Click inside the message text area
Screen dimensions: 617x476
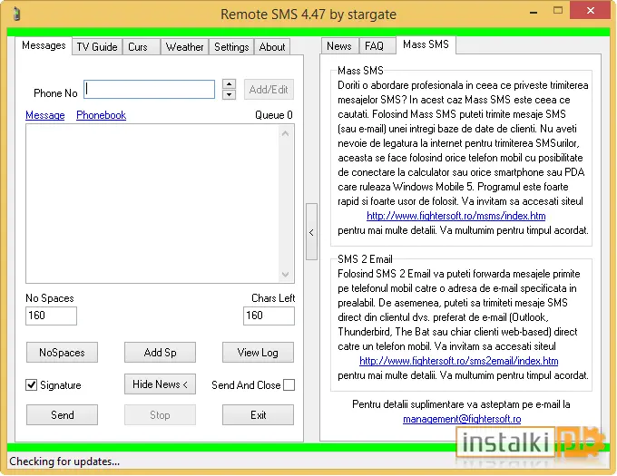152,204
